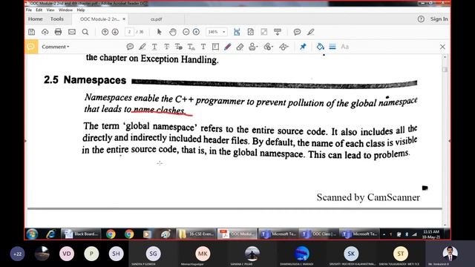Screen dimensions: 475x267
Task: Select the add text comment tool
Action: pyautogui.click(x=203, y=47)
